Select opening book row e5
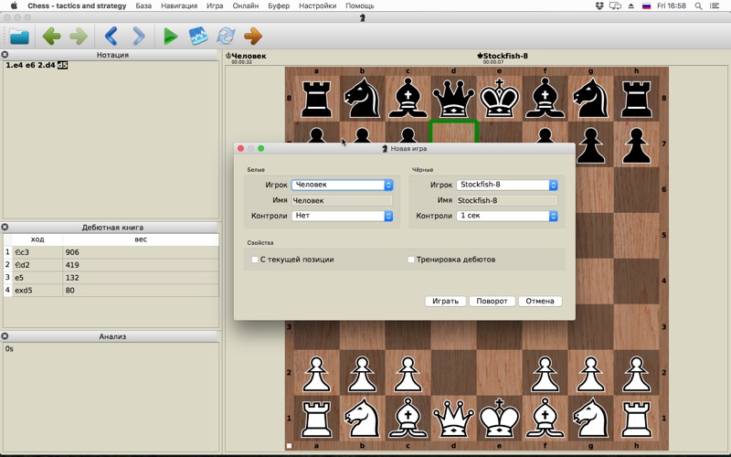 click(x=111, y=278)
